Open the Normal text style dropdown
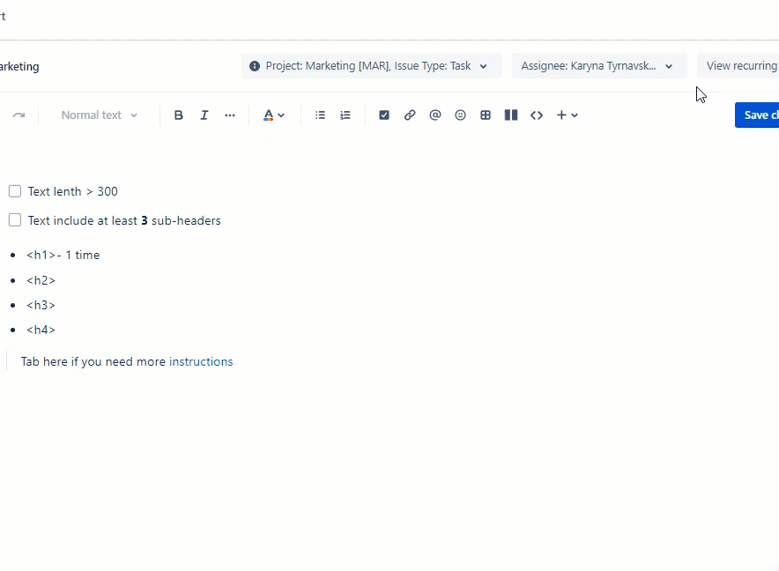Screen dimensions: 779x571 (97, 115)
